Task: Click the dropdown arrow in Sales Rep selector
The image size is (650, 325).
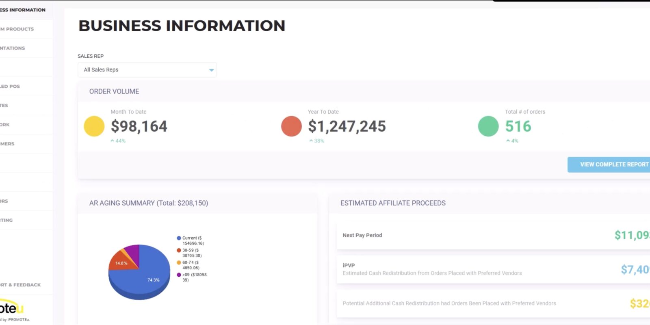Action: [x=211, y=70]
